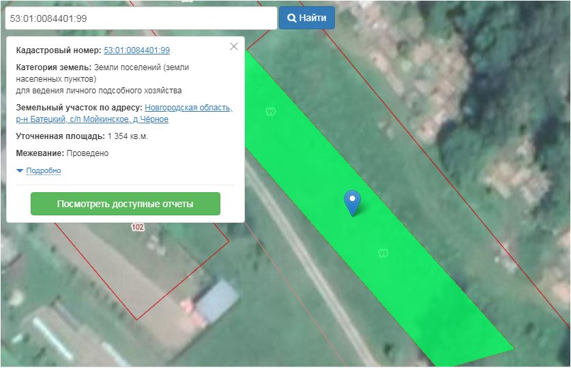Screen dimensions: 571x368
Task: Click Посмотреть доступные отчеты button
Action: 126,204
